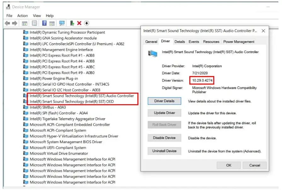Scan for hardware changes monitor icon
Image resolution: width=282 pixels, height=190 pixels.
point(62,23)
